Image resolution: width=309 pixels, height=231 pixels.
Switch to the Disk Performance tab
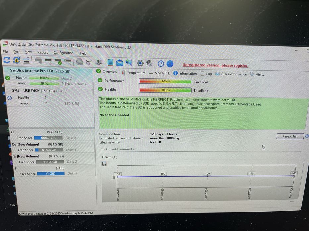[x=231, y=74]
